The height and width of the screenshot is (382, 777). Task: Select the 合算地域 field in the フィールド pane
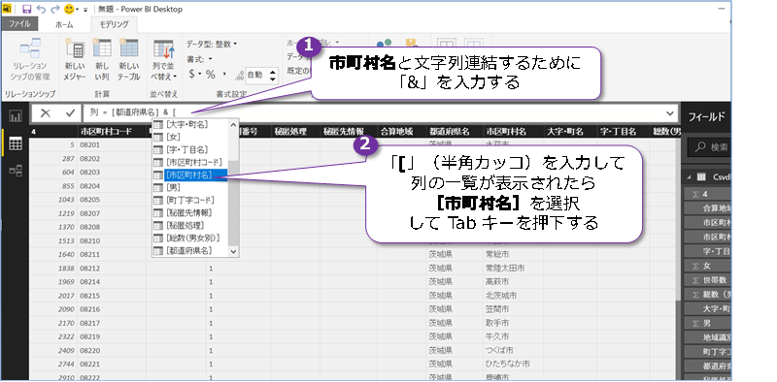click(x=707, y=208)
